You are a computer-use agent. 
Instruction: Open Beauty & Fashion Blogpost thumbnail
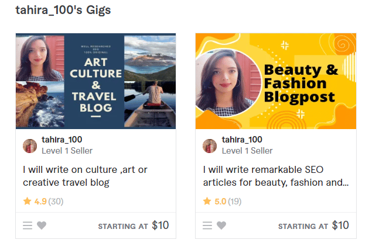[x=275, y=81]
